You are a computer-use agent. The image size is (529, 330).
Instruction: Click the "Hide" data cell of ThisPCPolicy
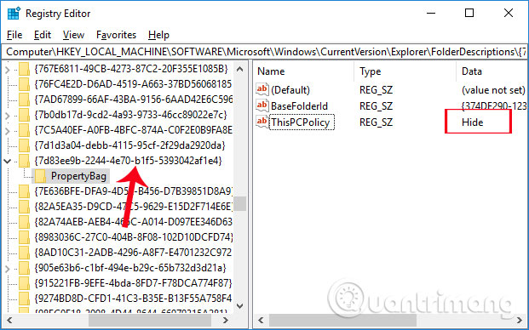coord(472,122)
